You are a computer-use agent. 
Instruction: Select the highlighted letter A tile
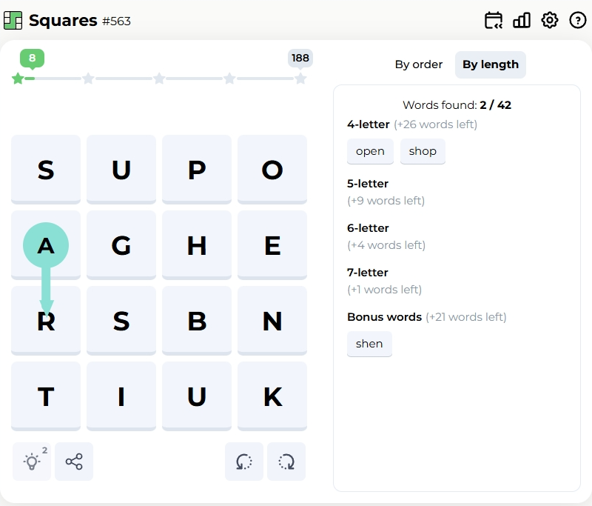[46, 245]
